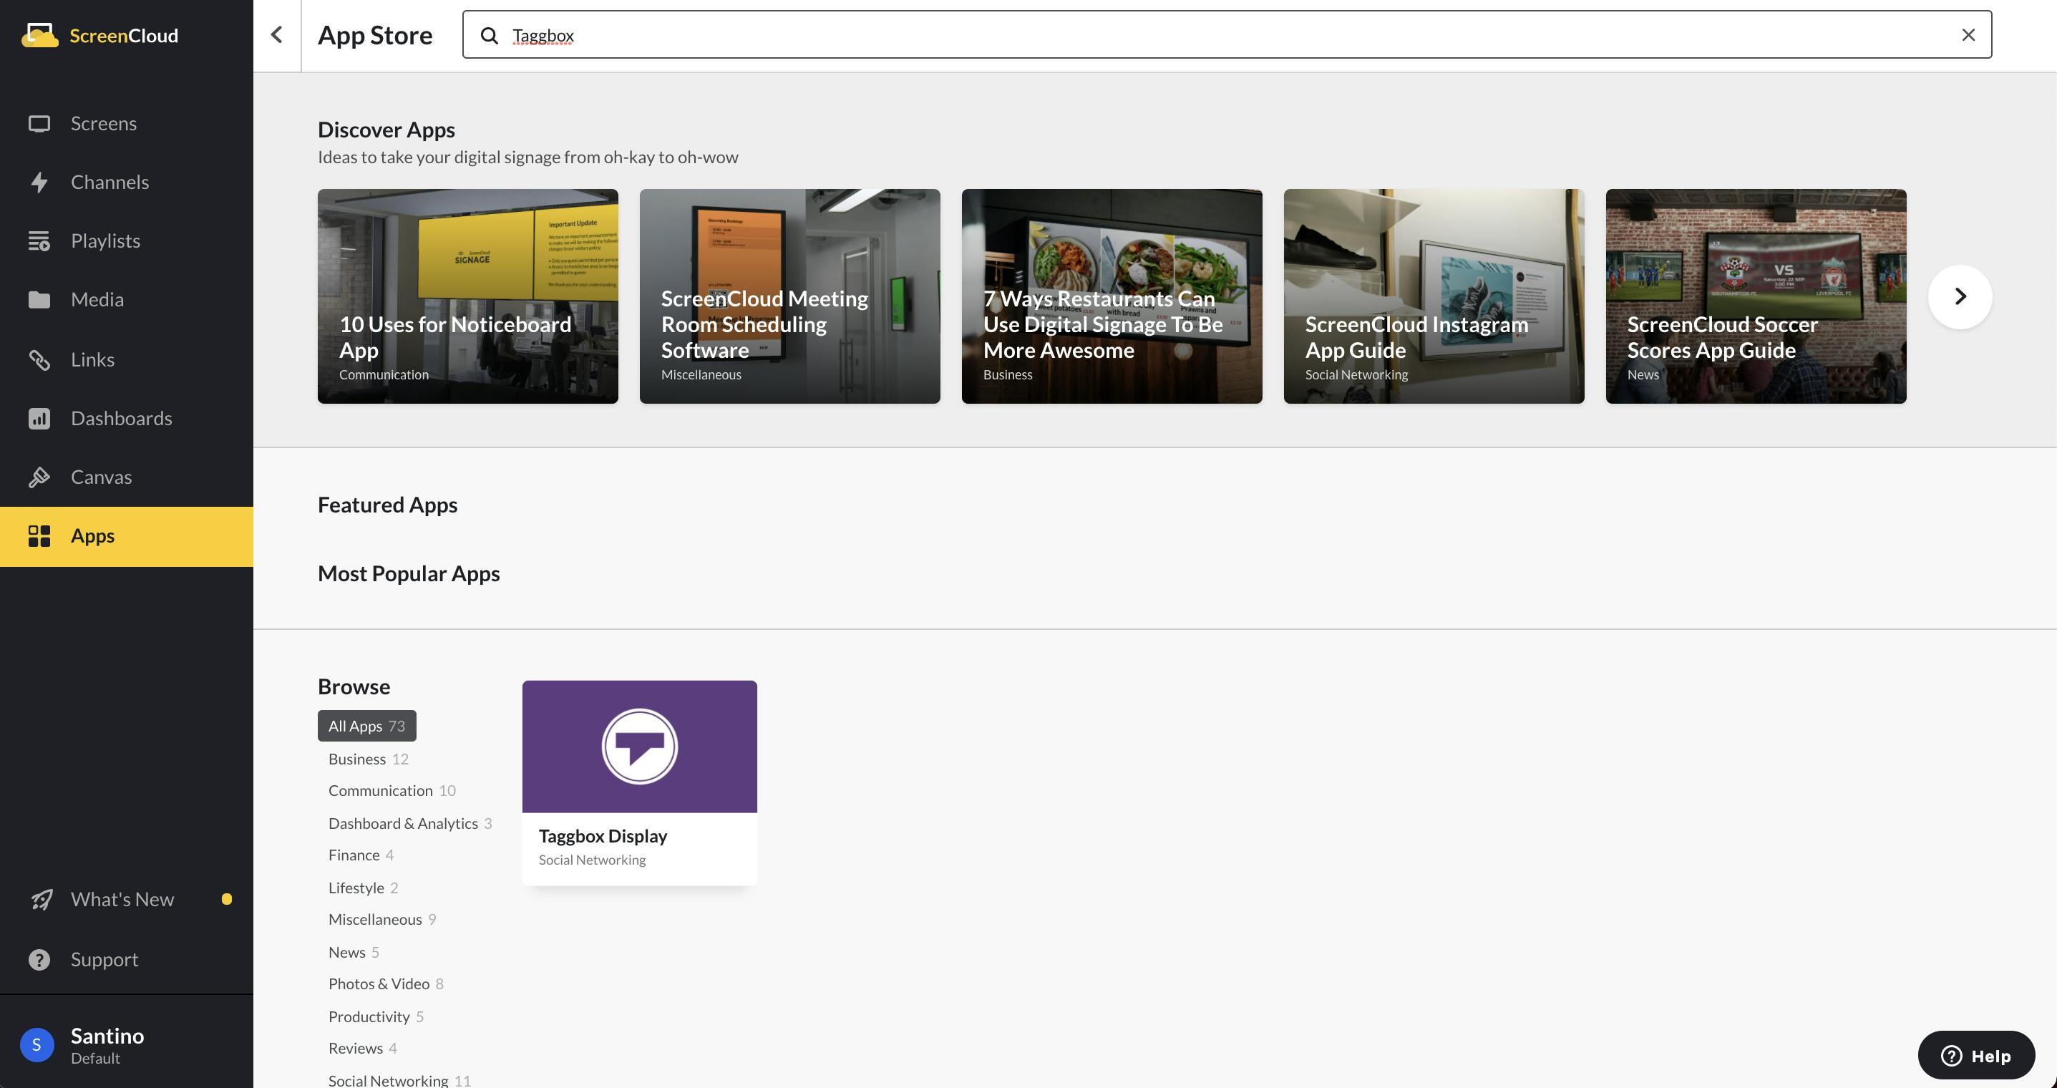Go to Links in the sidebar
Viewport: 2057px width, 1088px height.
pos(127,359)
